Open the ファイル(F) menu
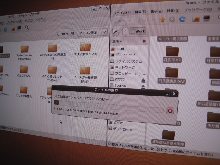This screenshot has height=165, width=220. click(122, 12)
